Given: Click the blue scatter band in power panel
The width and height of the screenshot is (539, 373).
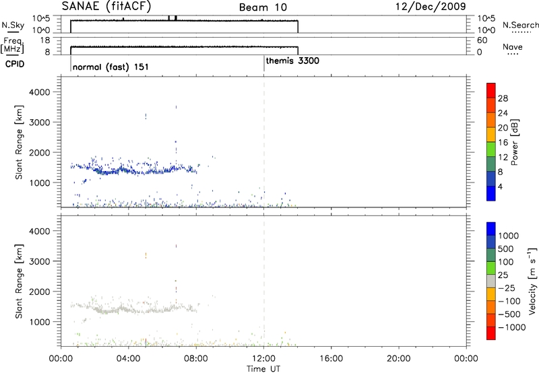Looking at the screenshot, I should click(x=134, y=169).
